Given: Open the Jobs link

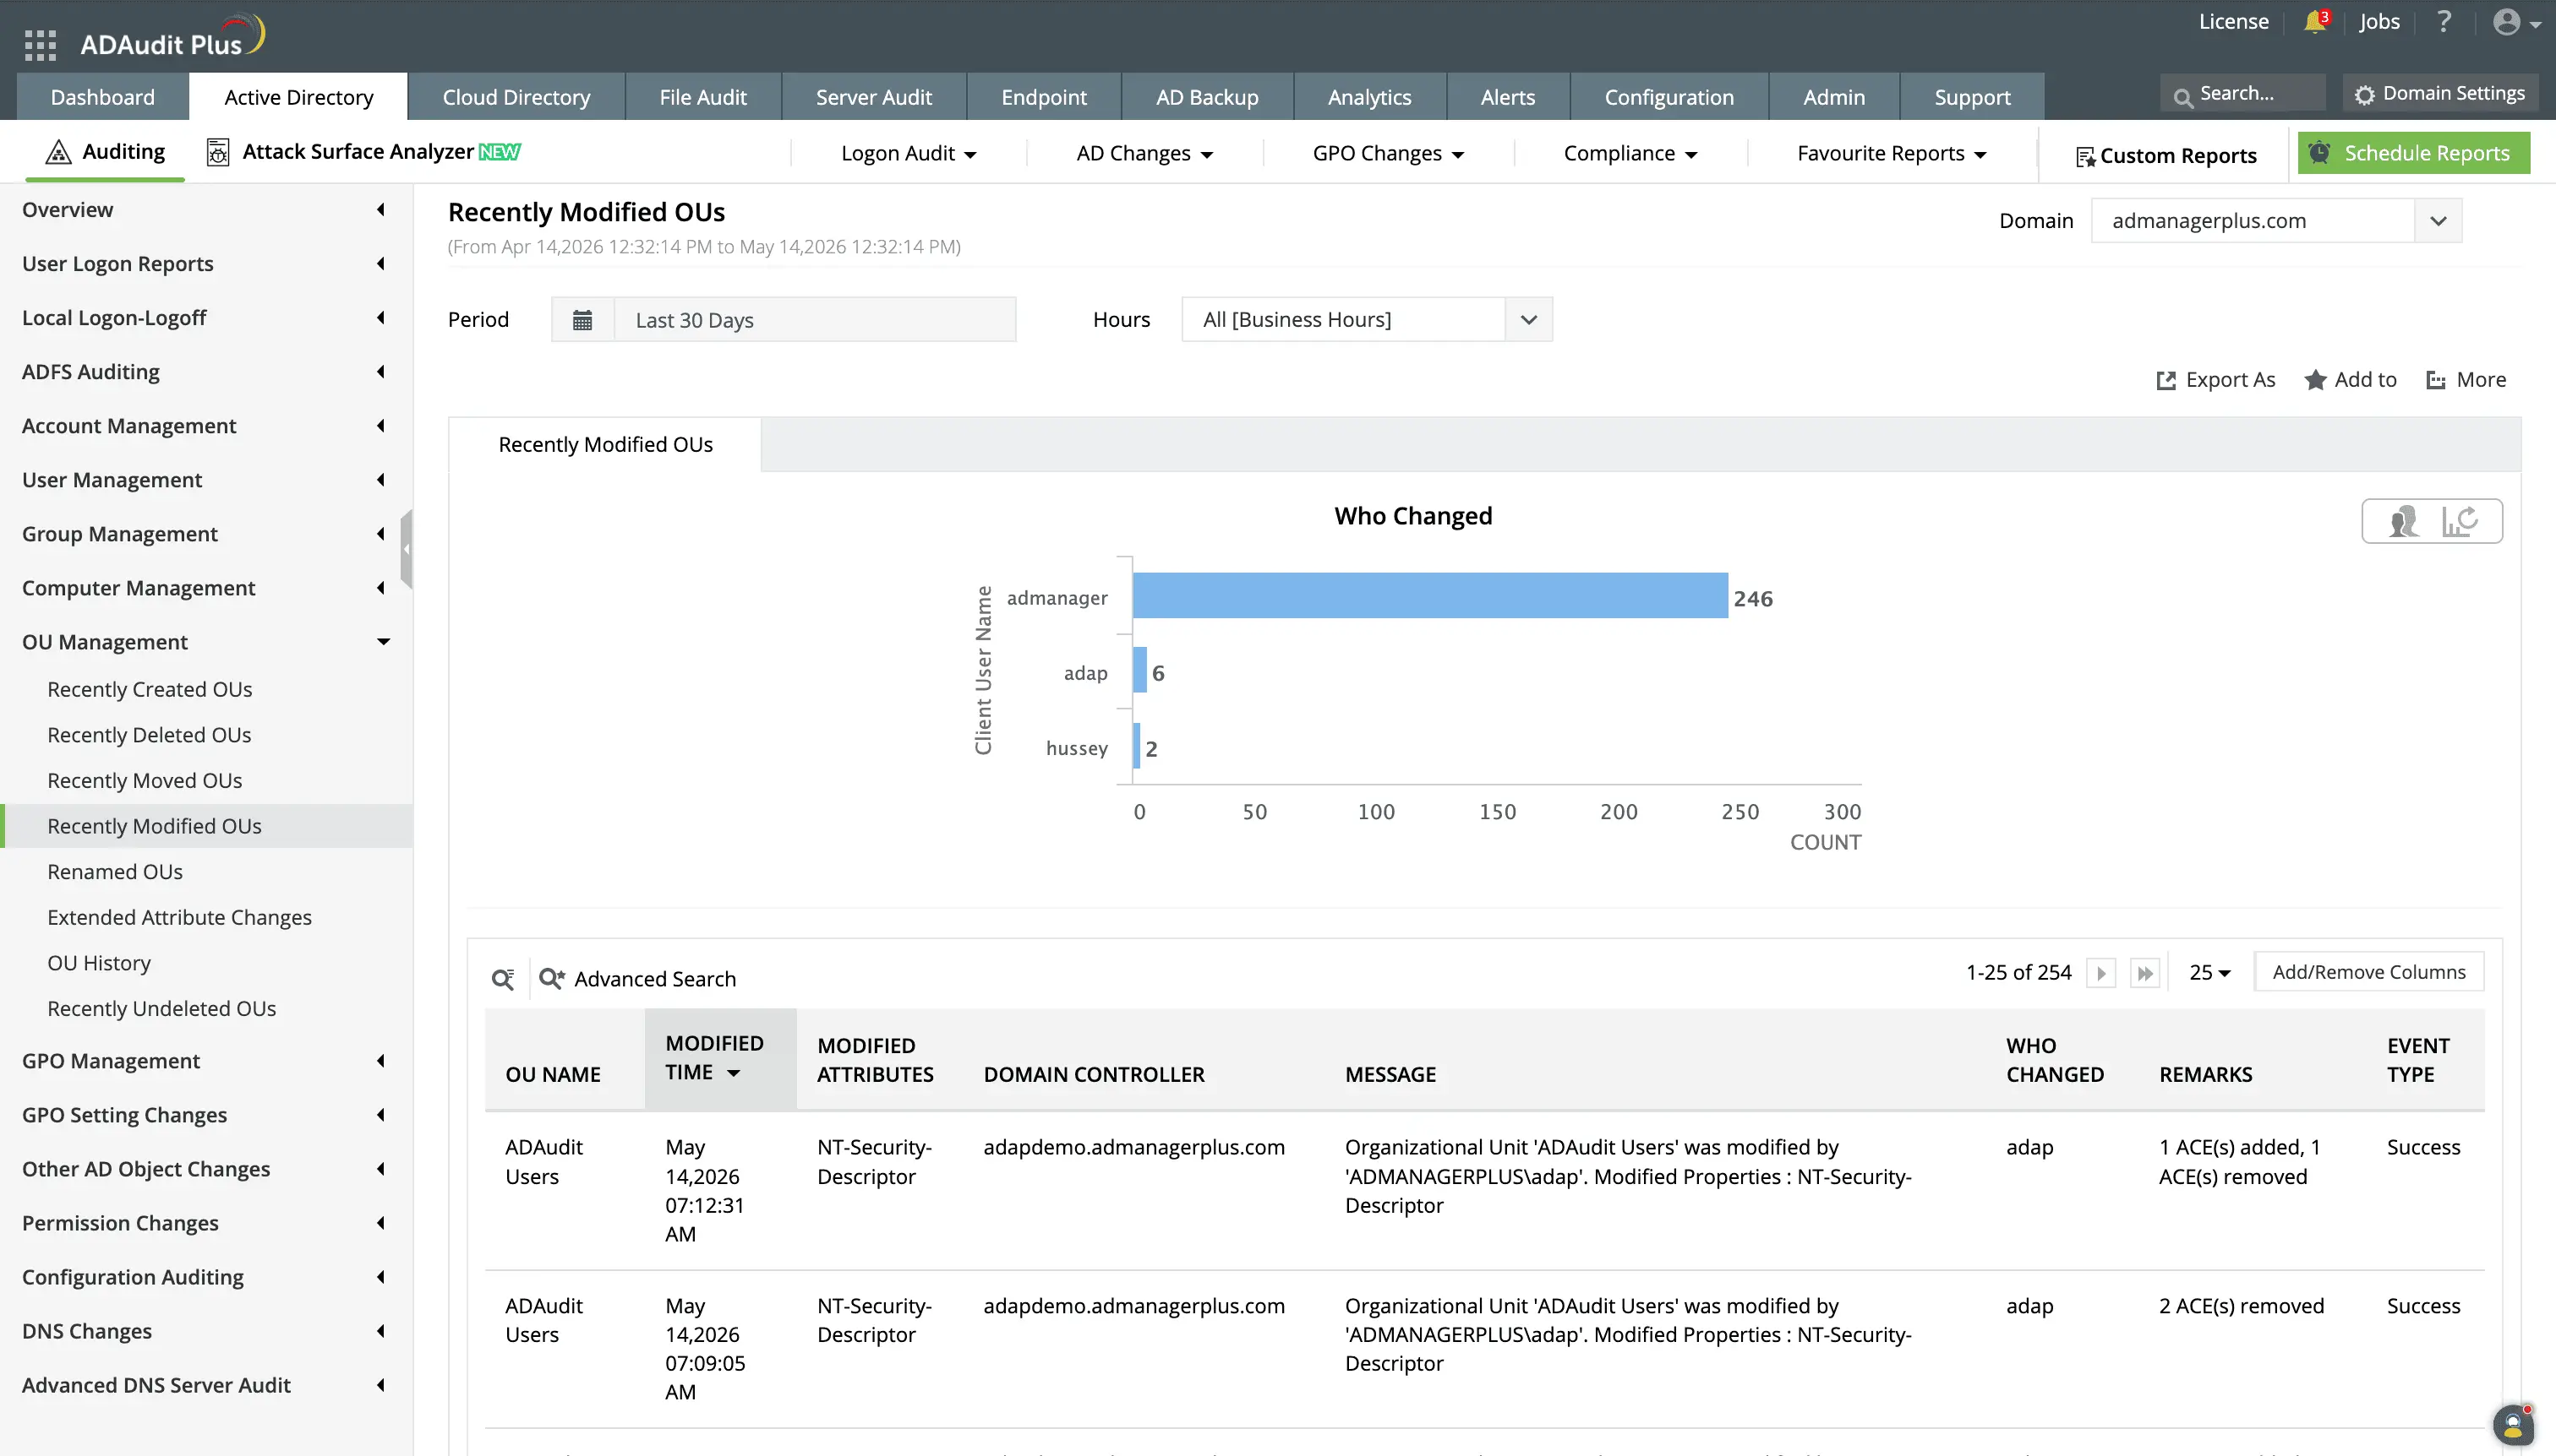Looking at the screenshot, I should [2378, 22].
